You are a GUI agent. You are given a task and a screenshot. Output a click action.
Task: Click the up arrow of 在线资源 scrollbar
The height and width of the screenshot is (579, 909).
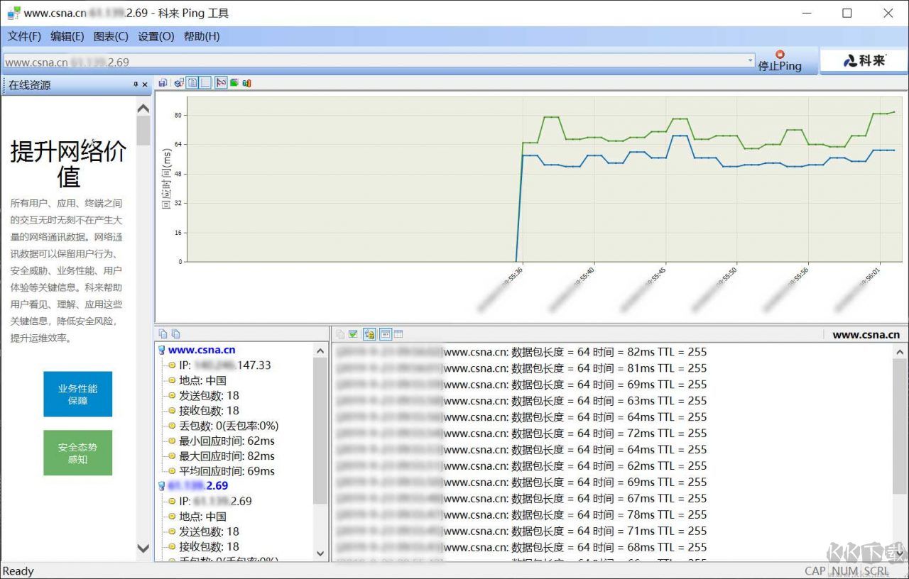(x=143, y=109)
